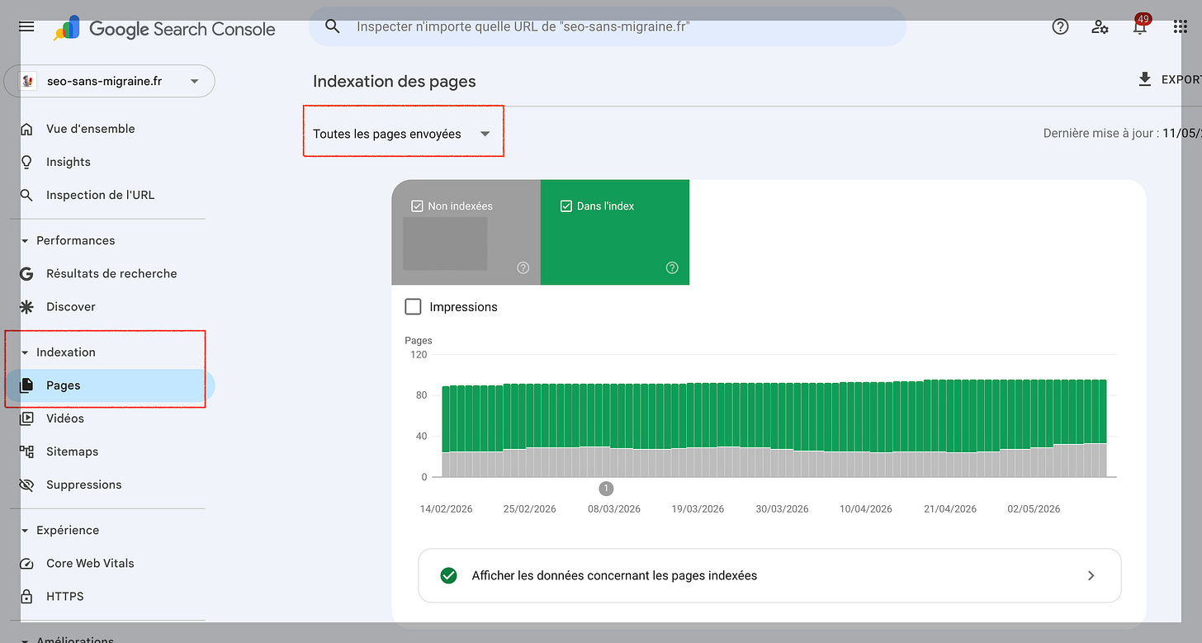This screenshot has width=1202, height=643.
Task: Open the Toutes les pages envoyées dropdown
Action: point(402,134)
